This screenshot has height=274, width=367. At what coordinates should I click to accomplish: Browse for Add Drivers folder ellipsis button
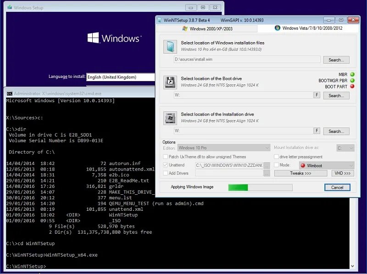point(267,173)
